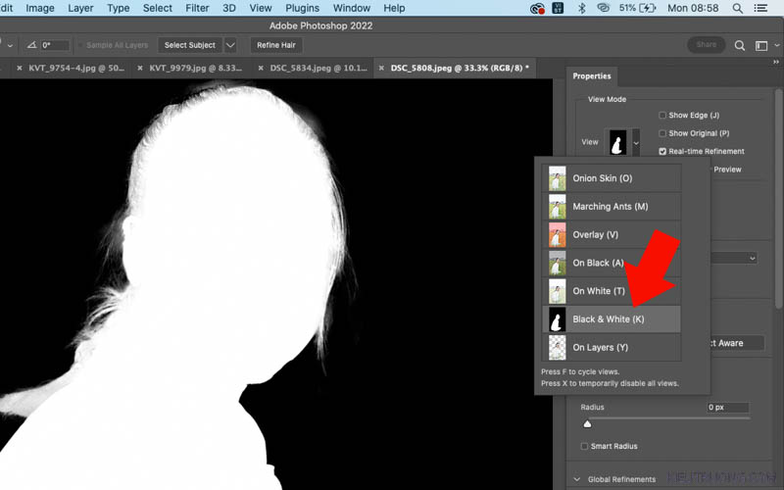Close the DSC_5834.jpeg document tab
This screenshot has height=490, width=784.
point(261,68)
